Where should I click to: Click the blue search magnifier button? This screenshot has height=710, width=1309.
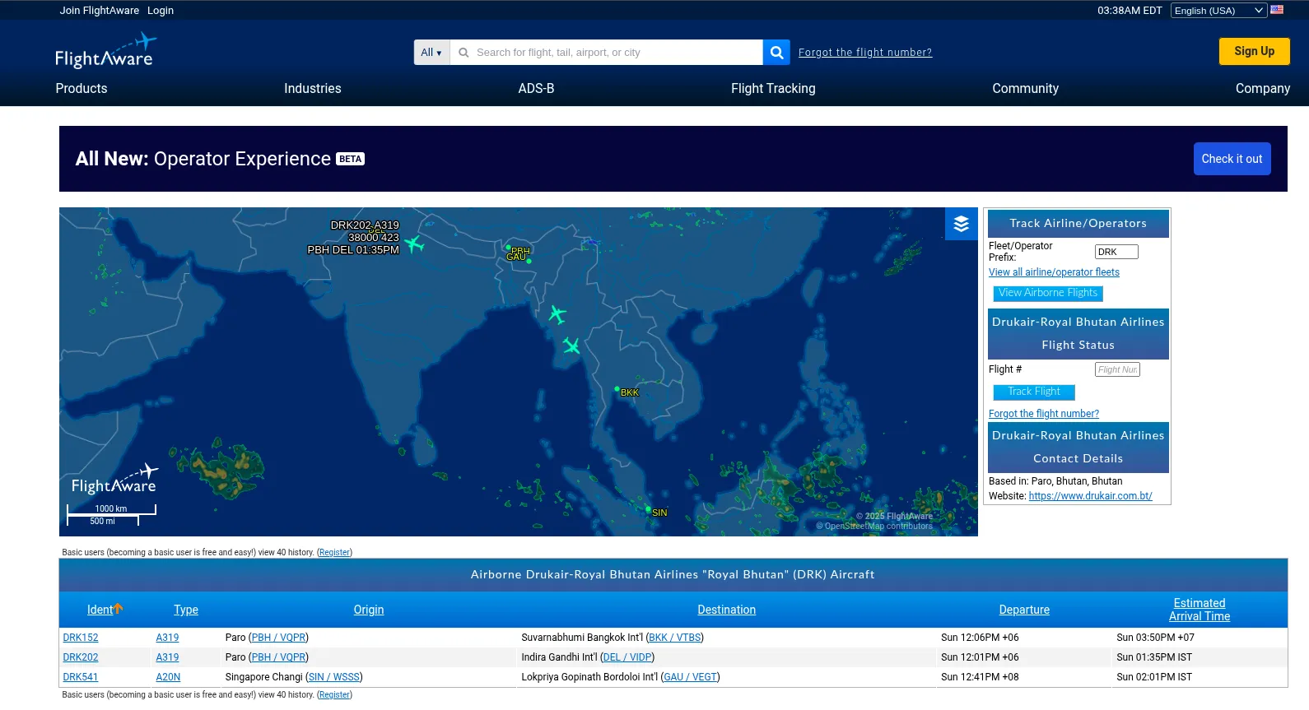(776, 53)
